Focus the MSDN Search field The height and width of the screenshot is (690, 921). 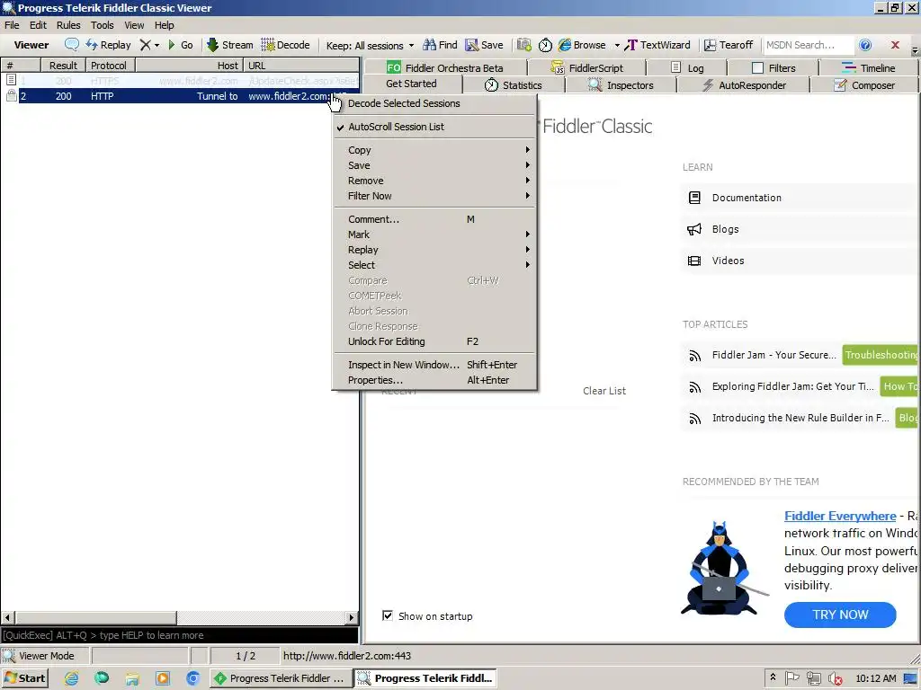pyautogui.click(x=808, y=45)
